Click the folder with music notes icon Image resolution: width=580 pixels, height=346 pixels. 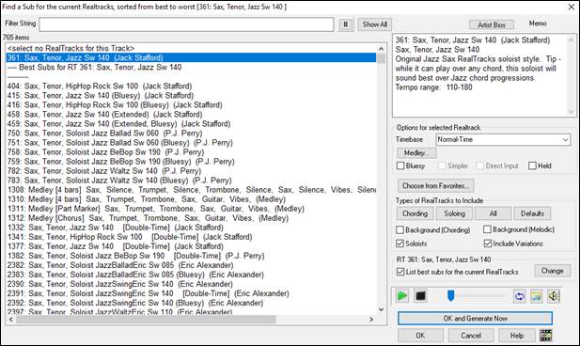point(537,296)
